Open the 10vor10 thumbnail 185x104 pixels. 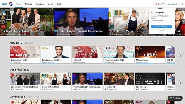coord(87,52)
